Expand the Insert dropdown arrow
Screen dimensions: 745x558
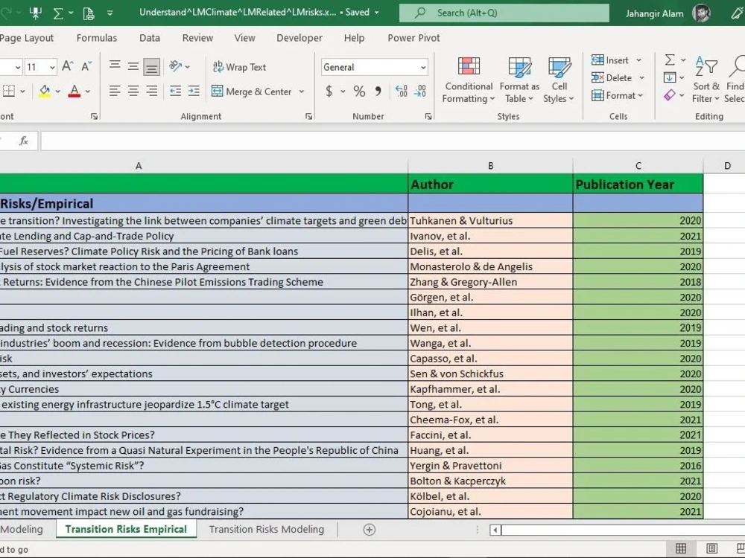pyautogui.click(x=639, y=60)
